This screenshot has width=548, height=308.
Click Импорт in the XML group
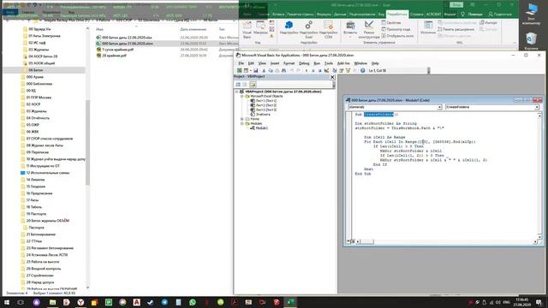(x=489, y=23)
